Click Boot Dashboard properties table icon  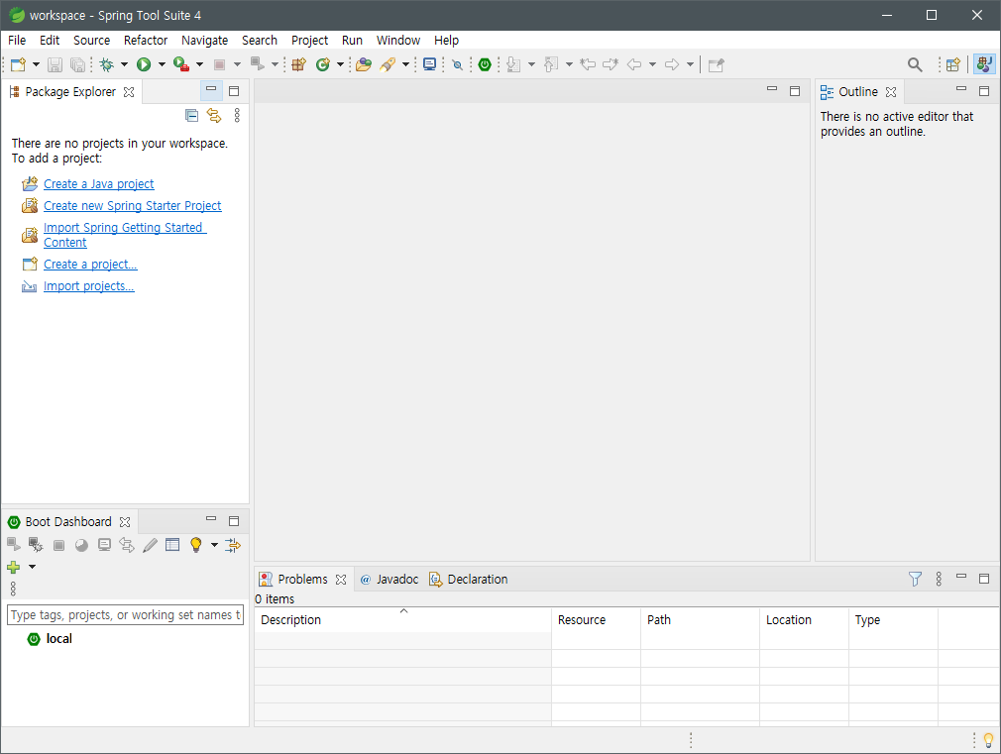(x=172, y=545)
